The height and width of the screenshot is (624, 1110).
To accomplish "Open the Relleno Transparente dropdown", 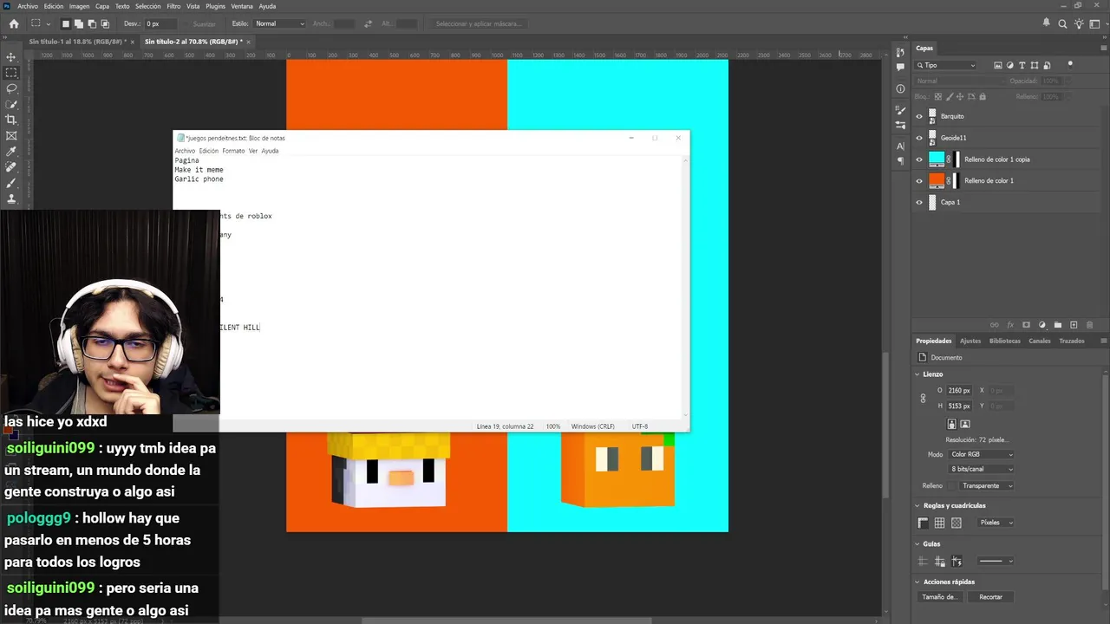I will click(987, 485).
